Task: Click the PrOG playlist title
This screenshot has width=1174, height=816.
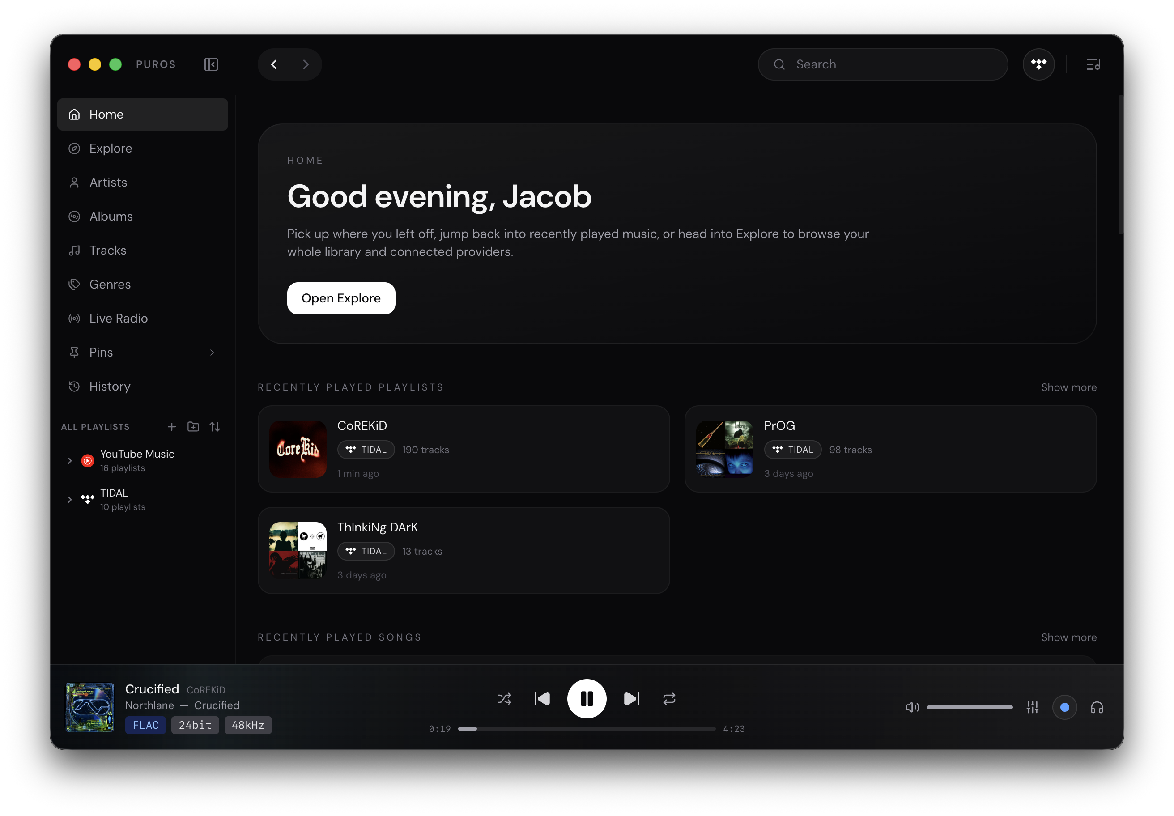Action: point(779,425)
